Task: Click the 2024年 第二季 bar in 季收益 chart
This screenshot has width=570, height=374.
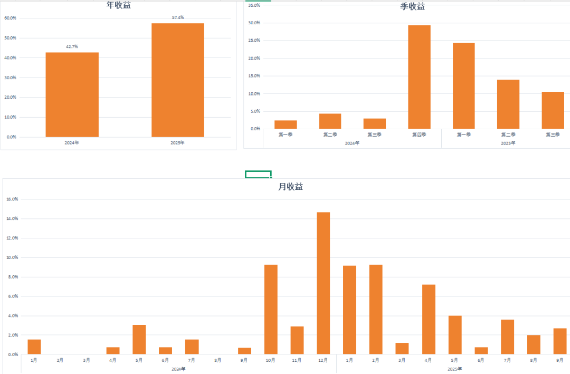Action: pos(330,121)
